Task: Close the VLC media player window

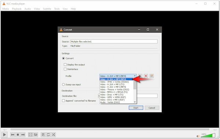Action: 214,4
